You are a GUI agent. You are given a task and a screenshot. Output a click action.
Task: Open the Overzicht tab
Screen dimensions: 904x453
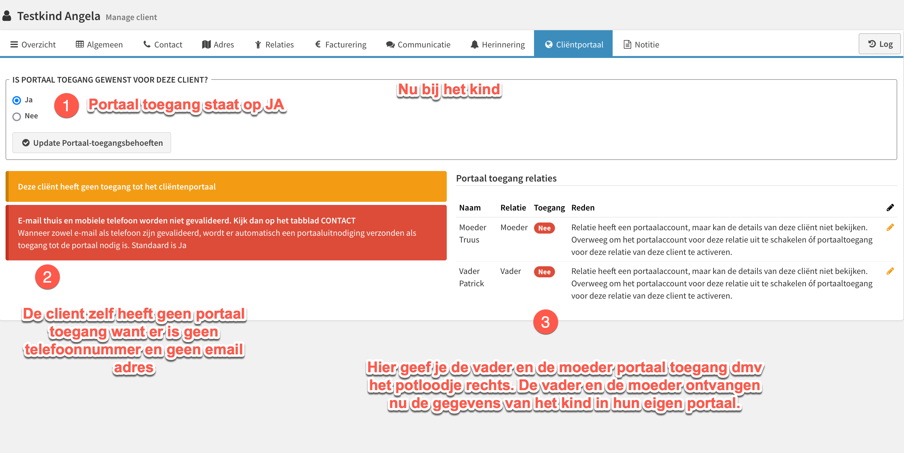coord(33,44)
